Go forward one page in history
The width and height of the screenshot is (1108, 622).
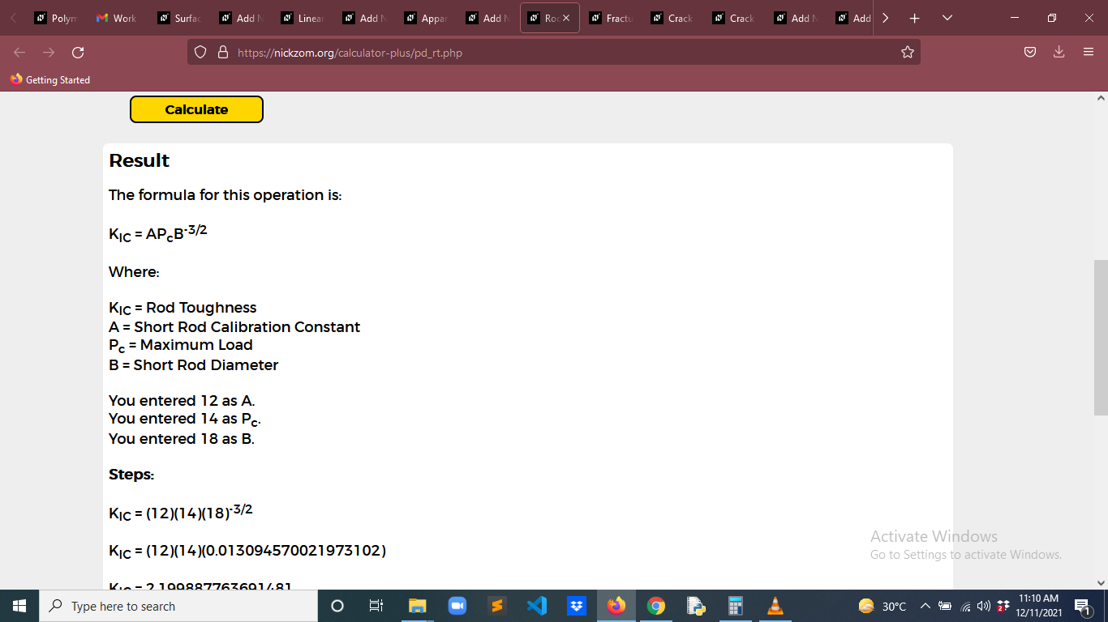coord(49,53)
